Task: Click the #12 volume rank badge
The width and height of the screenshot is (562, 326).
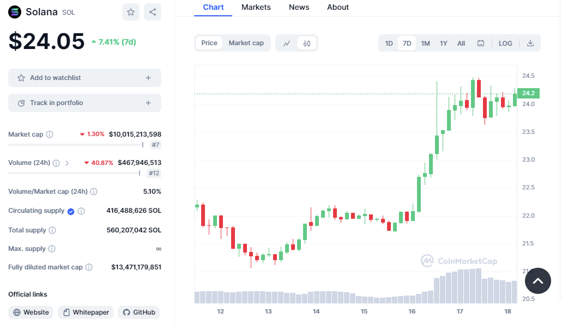Action: (154, 173)
